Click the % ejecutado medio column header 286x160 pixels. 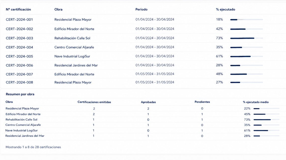pyautogui.click(x=256, y=102)
